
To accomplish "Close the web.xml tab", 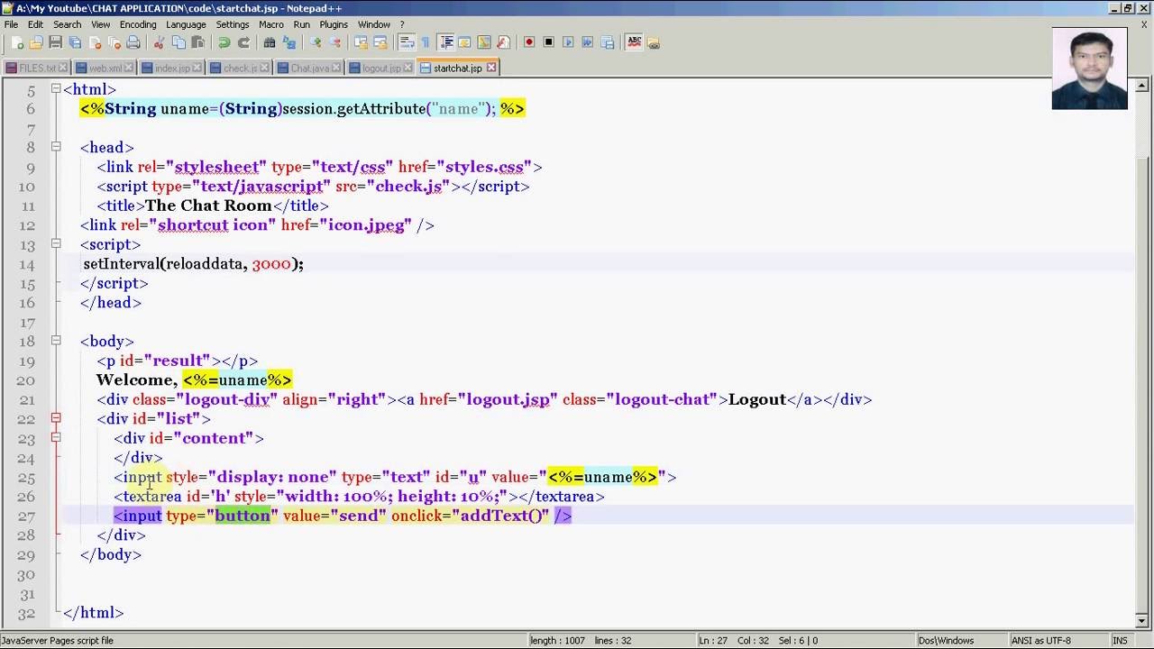I will [x=129, y=68].
